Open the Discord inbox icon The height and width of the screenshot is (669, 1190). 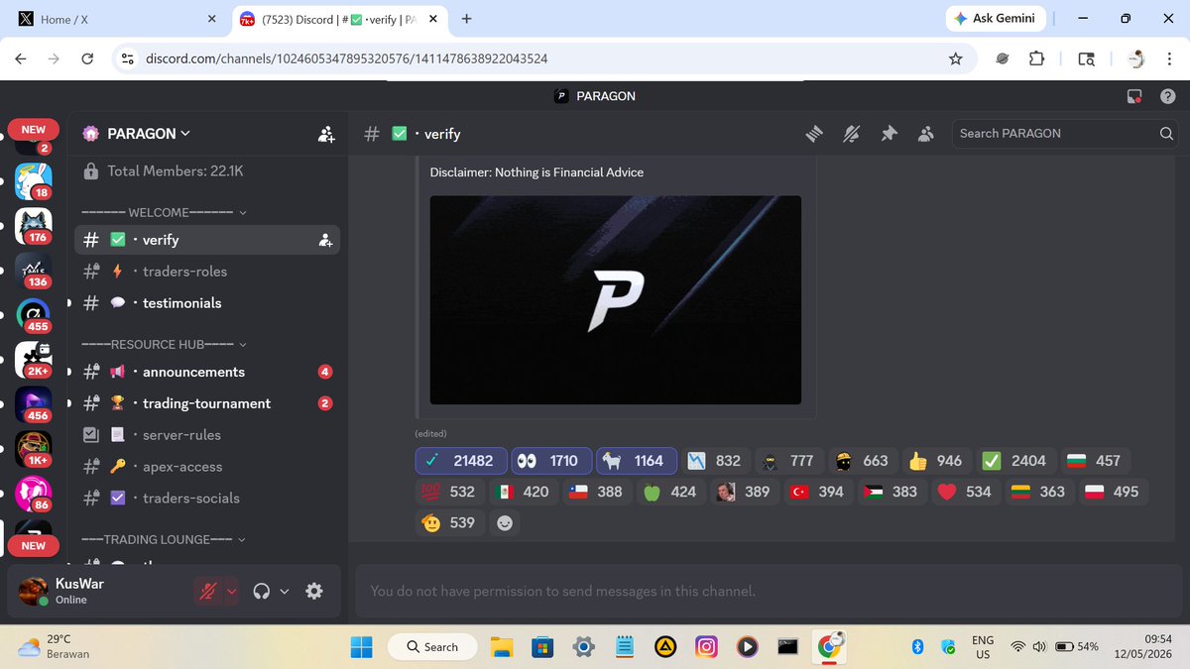coord(1133,96)
